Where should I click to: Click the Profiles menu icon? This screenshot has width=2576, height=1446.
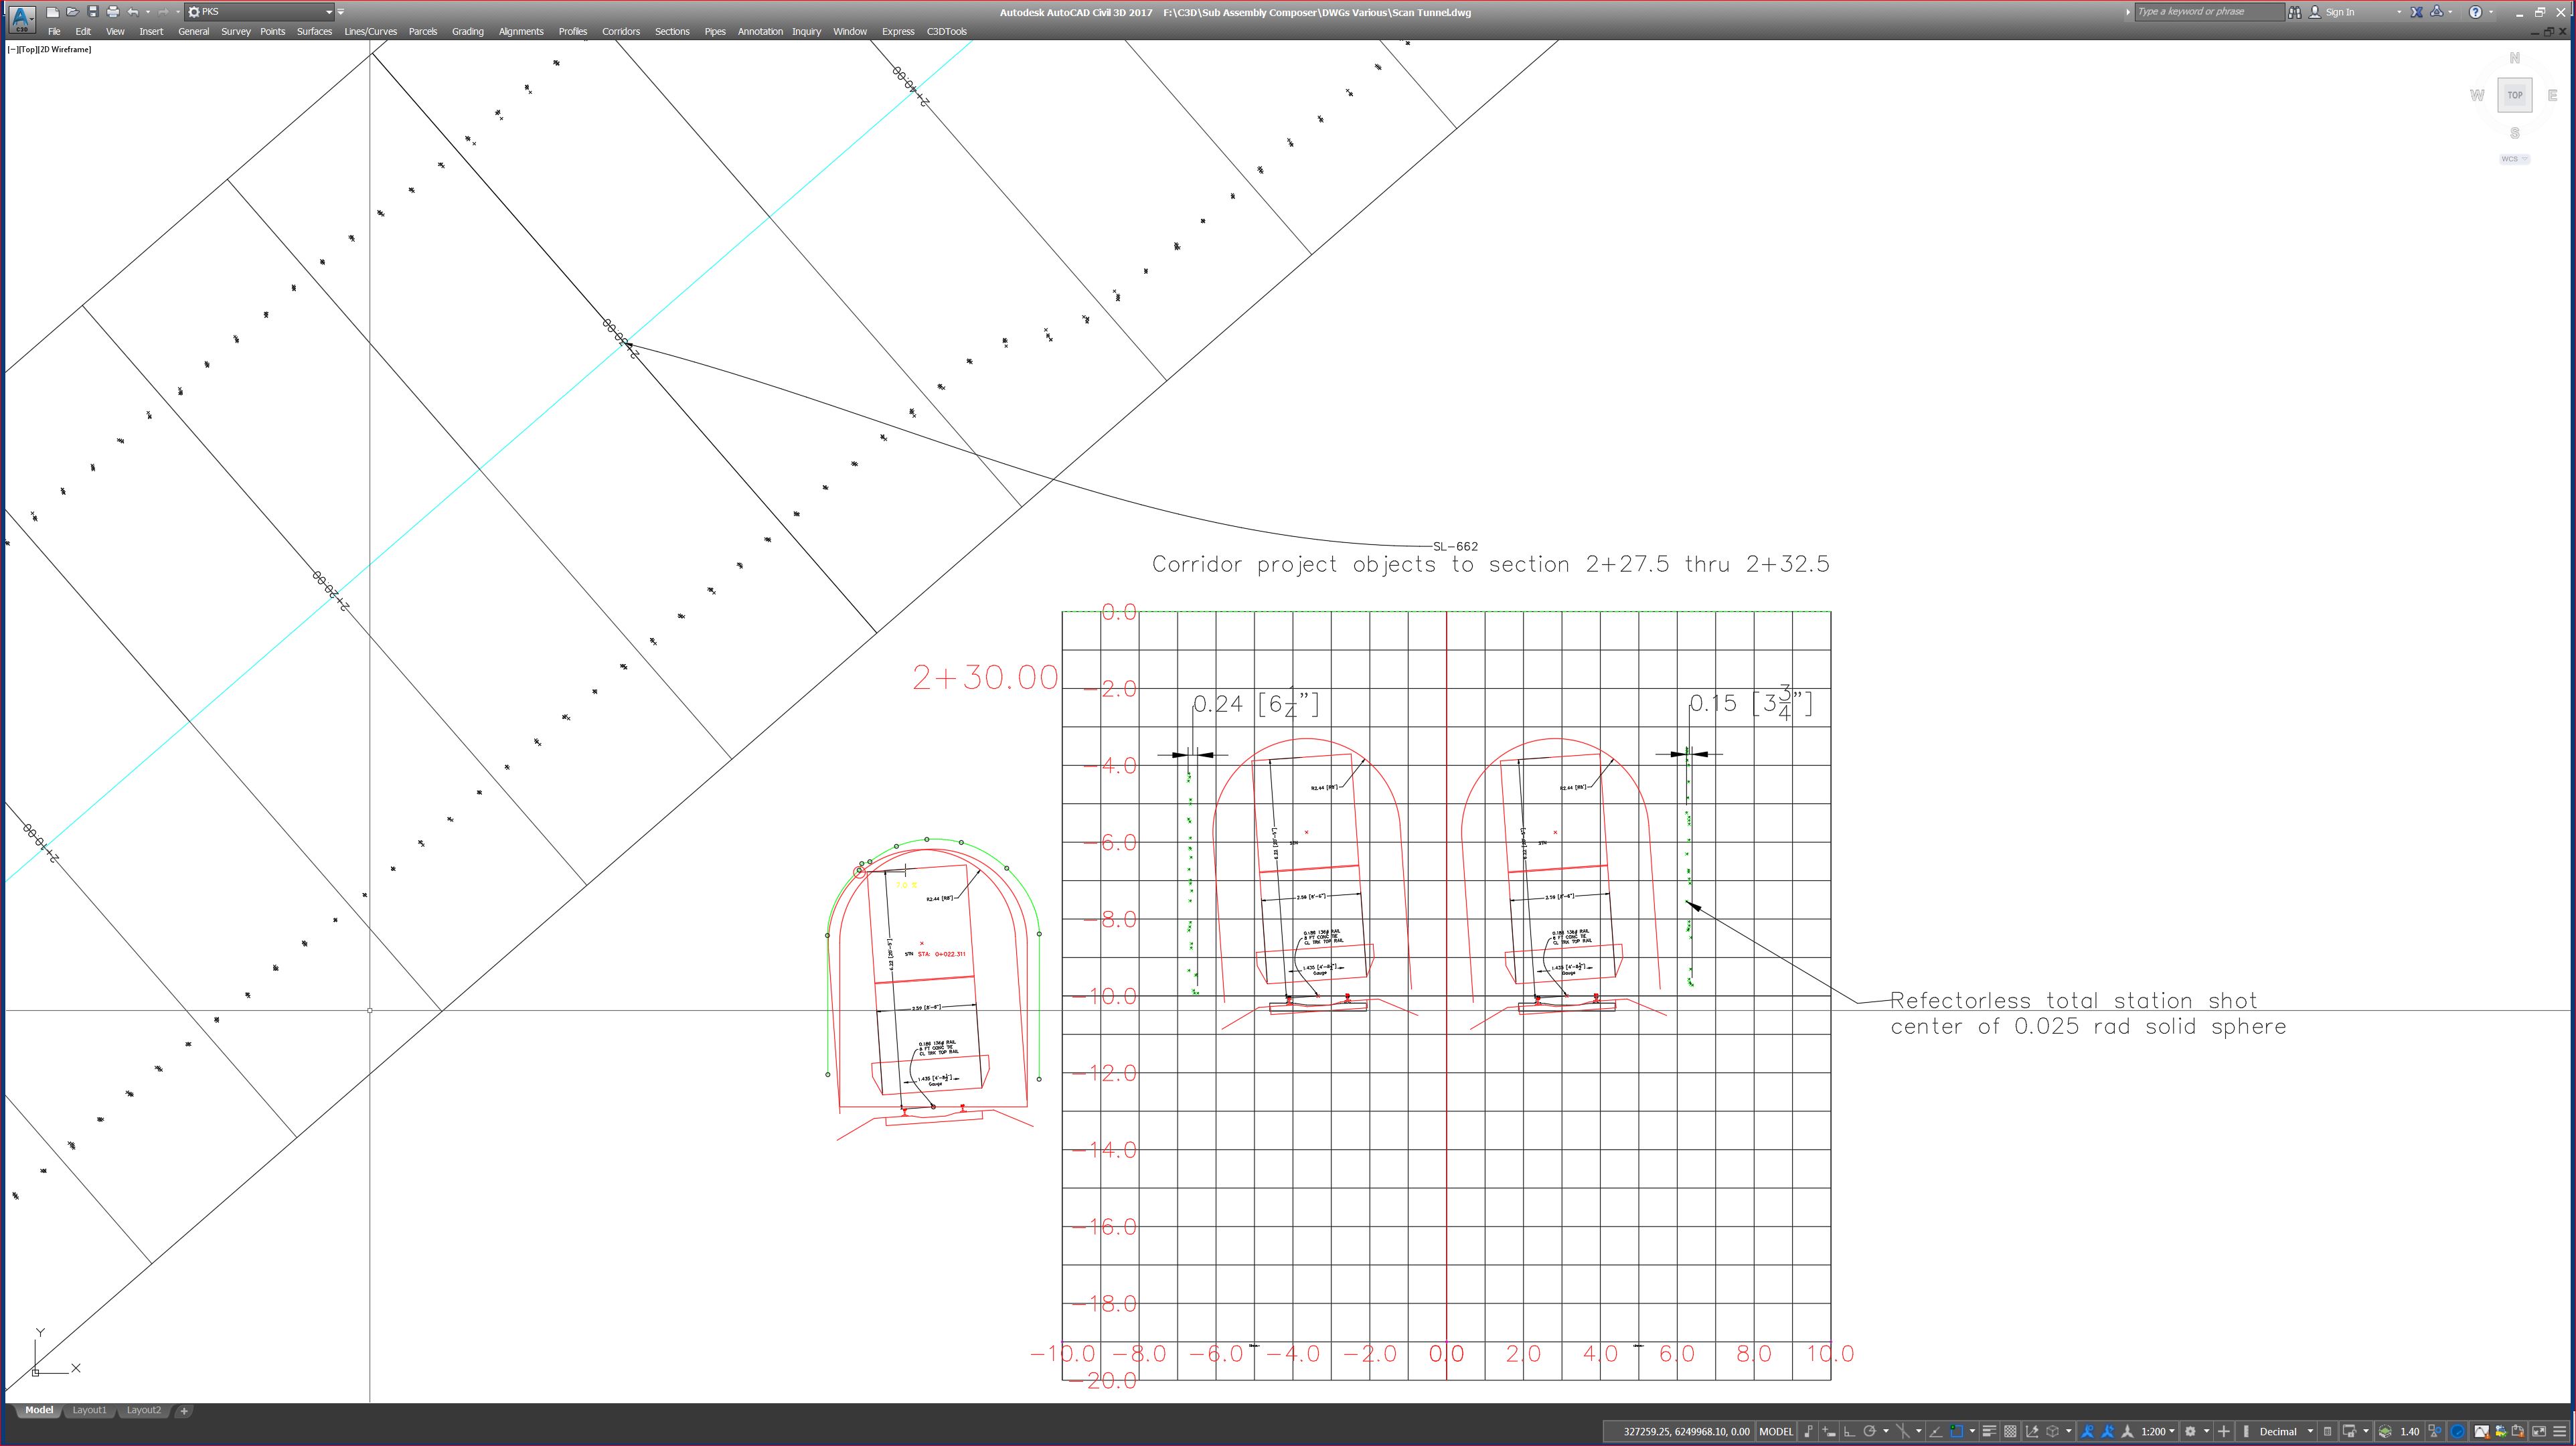(x=572, y=30)
